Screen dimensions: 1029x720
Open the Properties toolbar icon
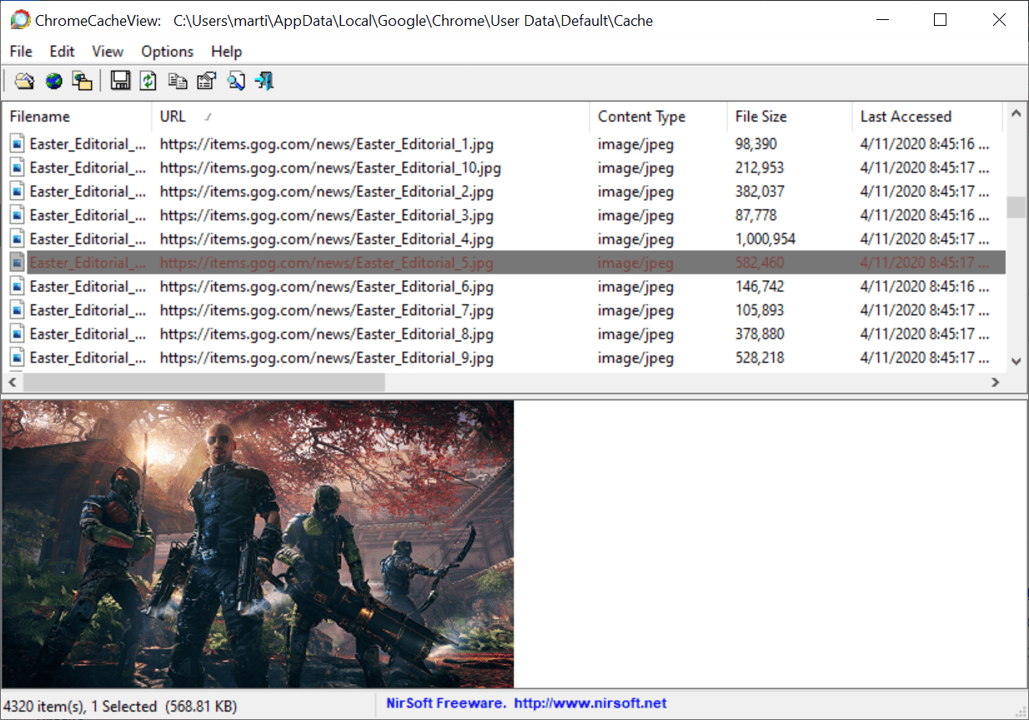coord(206,81)
